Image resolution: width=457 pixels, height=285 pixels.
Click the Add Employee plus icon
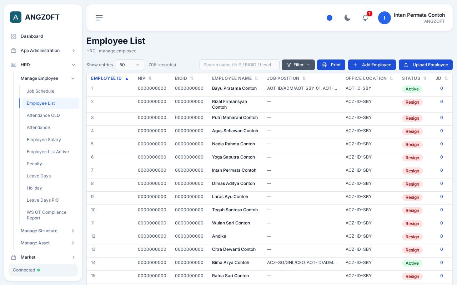(355, 65)
